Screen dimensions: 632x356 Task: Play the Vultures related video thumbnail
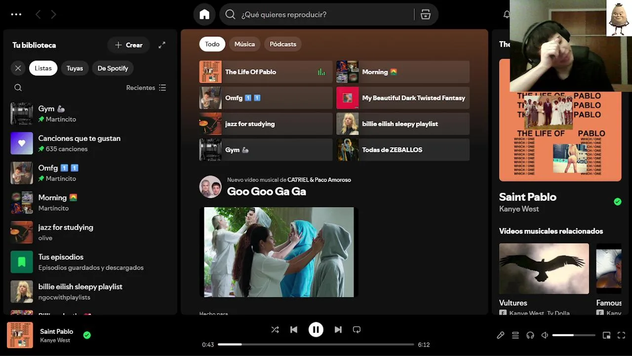[544, 268]
